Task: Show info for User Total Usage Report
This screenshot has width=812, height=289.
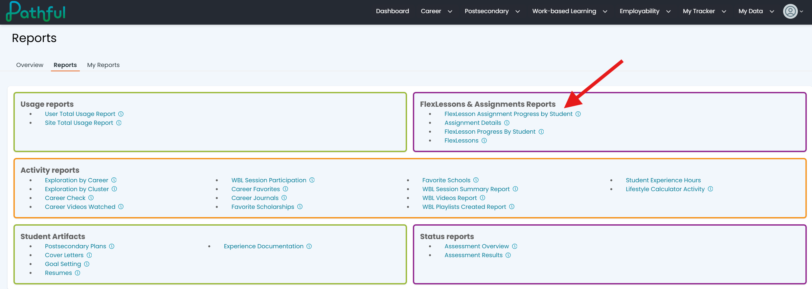Action: click(x=121, y=114)
